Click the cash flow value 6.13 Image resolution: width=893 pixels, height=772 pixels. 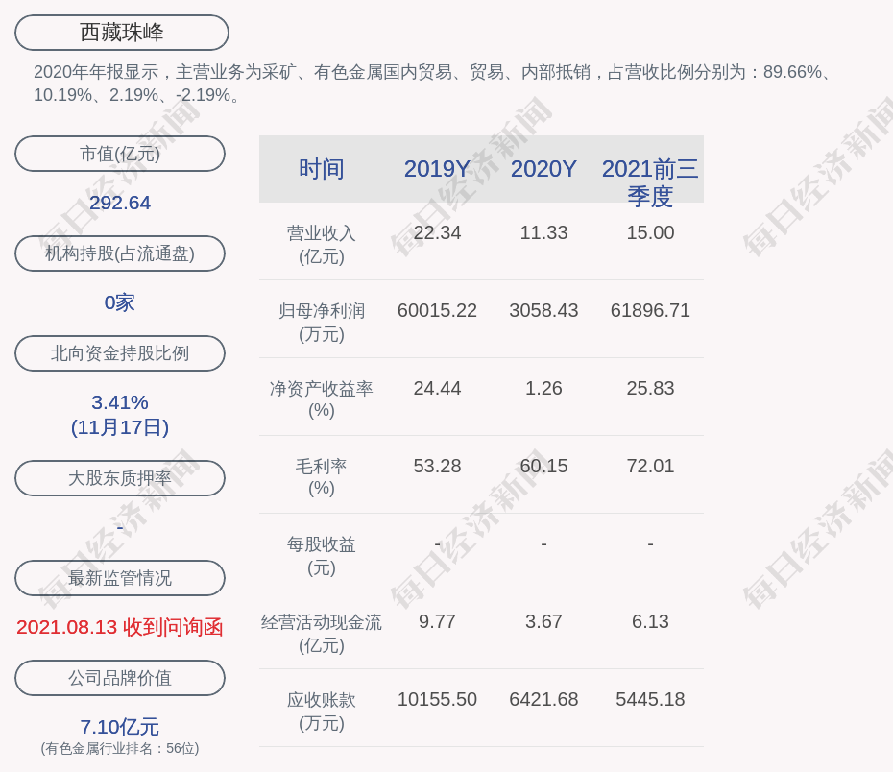(650, 621)
